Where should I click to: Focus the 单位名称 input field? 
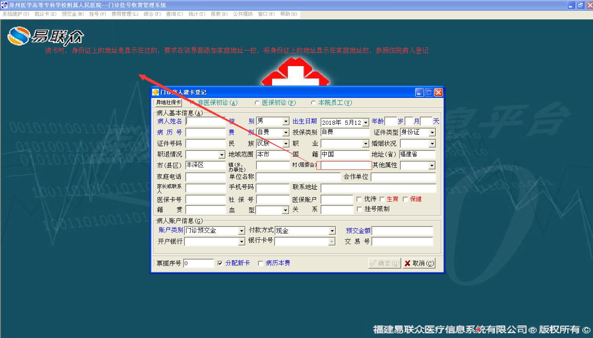[298, 177]
